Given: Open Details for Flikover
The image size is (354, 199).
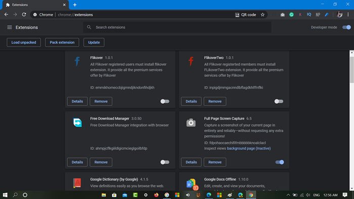Looking at the screenshot, I should click(x=77, y=101).
